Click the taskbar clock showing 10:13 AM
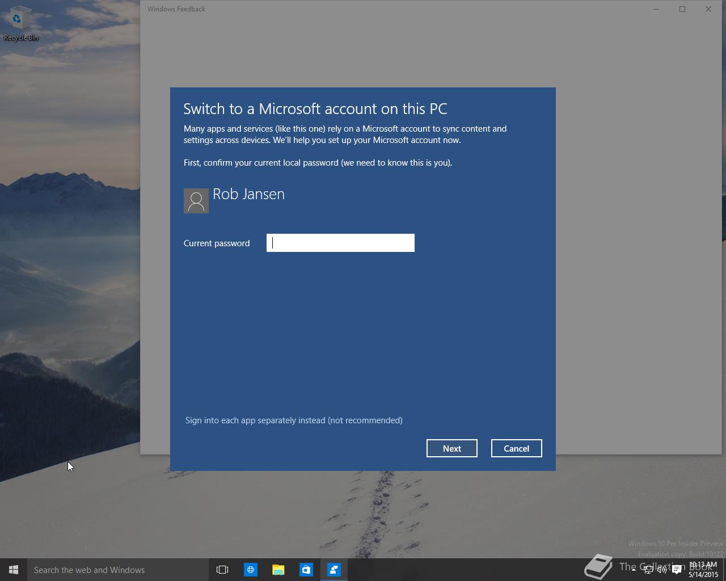726x581 pixels. [703, 570]
